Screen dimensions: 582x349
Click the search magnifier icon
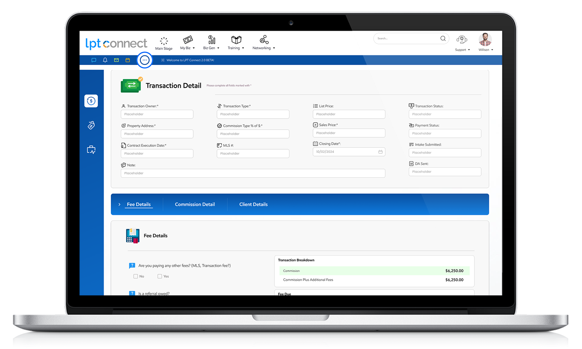point(443,38)
